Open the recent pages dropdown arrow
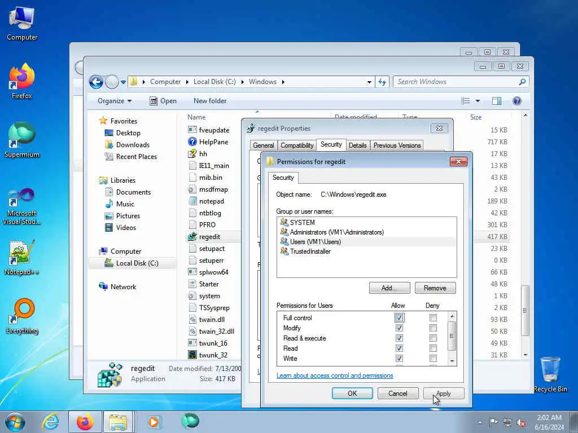Screen dimensions: 578x433 point(123,82)
